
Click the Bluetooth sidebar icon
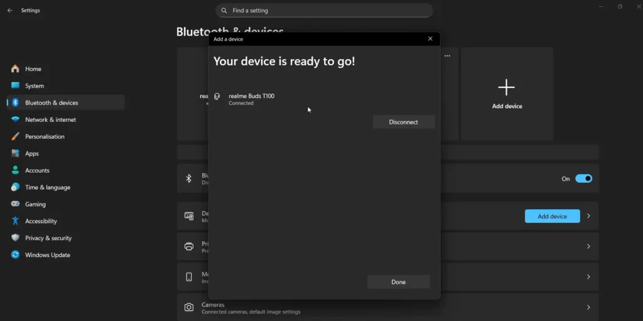[x=15, y=102]
